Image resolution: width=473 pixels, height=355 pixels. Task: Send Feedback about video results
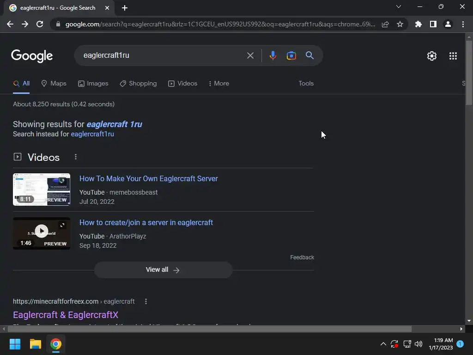coord(302,257)
